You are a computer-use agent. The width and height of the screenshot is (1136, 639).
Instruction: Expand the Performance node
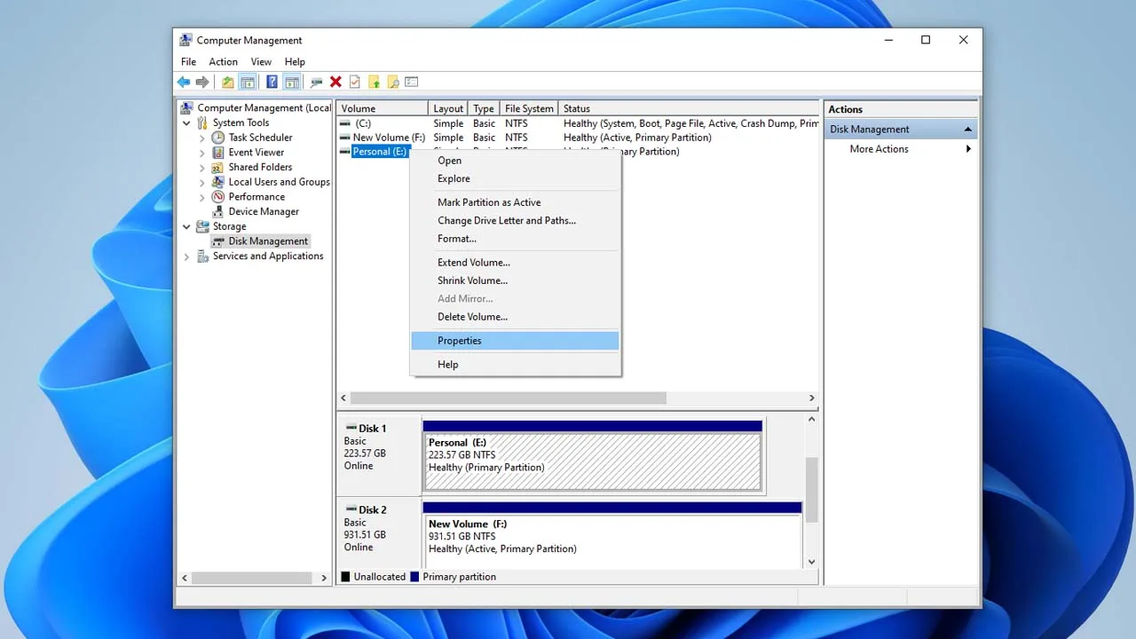coord(202,197)
